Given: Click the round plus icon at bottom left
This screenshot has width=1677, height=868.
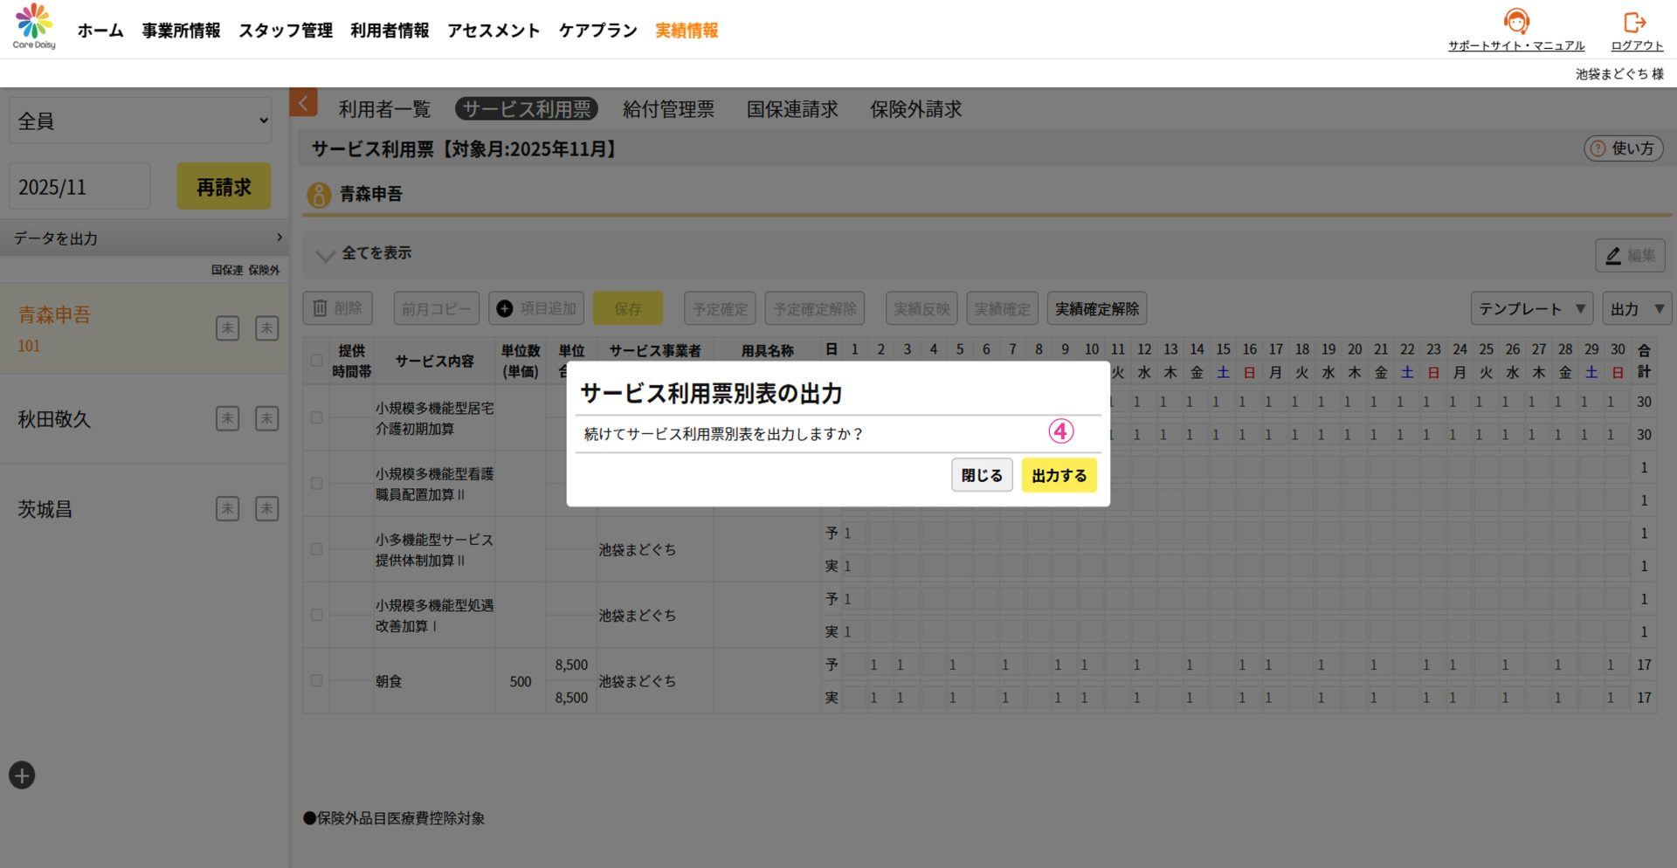Looking at the screenshot, I should [22, 775].
